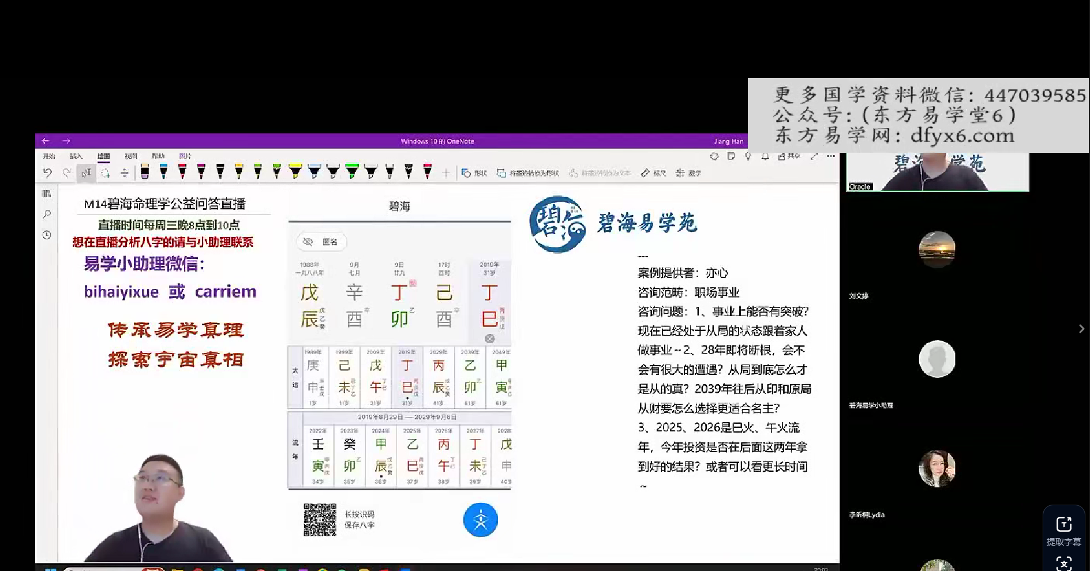Image resolution: width=1090 pixels, height=571 pixels.
Task: Select the lasso selection tool
Action: point(105,172)
